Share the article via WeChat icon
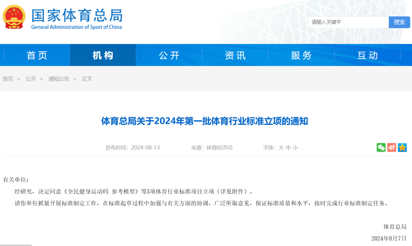The height and width of the screenshot is (246, 412). (x=381, y=147)
